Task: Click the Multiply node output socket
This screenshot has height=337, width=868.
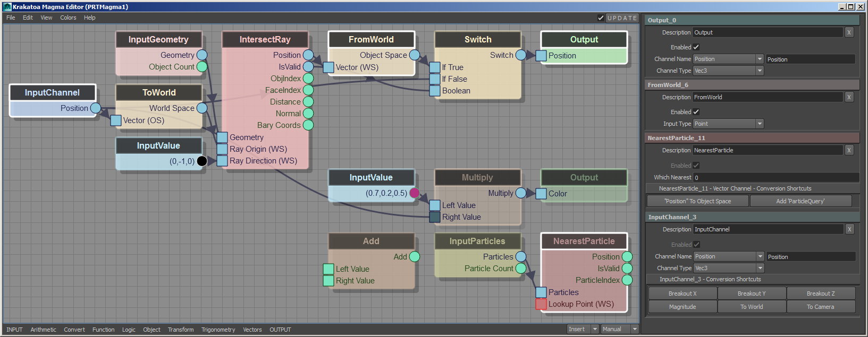Action: (x=521, y=193)
